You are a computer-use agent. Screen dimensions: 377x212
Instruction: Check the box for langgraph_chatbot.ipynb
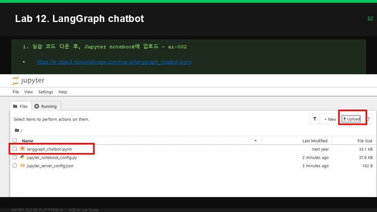pos(15,149)
